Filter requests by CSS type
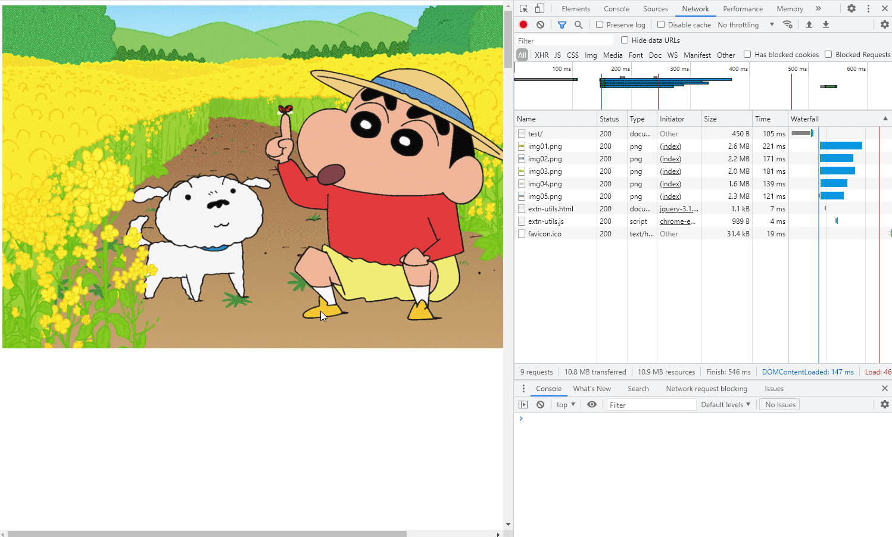 pyautogui.click(x=572, y=55)
